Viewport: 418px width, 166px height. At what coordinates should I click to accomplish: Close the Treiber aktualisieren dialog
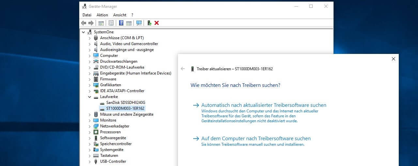[393, 59]
